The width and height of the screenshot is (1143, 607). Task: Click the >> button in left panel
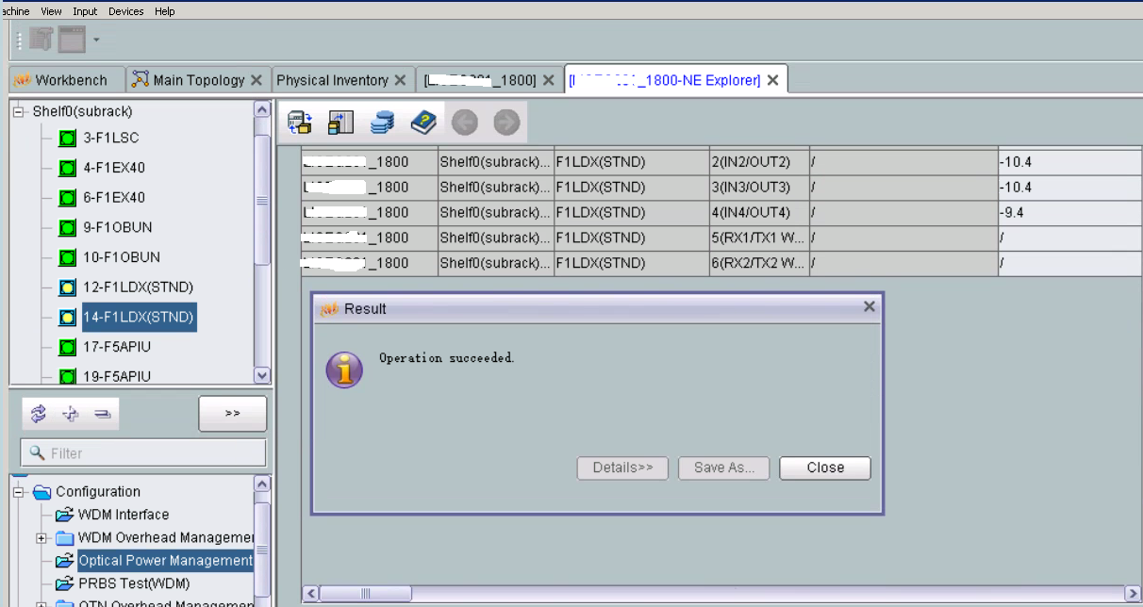(232, 414)
